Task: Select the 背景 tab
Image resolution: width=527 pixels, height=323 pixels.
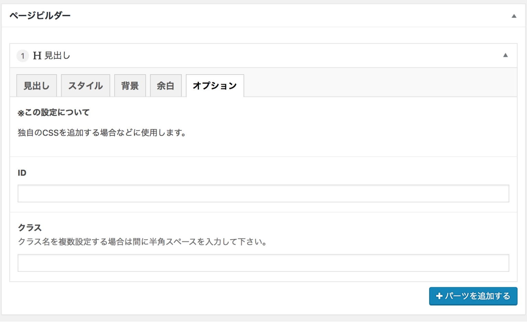Action: pos(130,86)
